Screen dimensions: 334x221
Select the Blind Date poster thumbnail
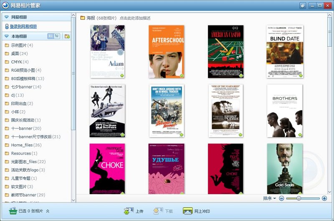pos(285,51)
